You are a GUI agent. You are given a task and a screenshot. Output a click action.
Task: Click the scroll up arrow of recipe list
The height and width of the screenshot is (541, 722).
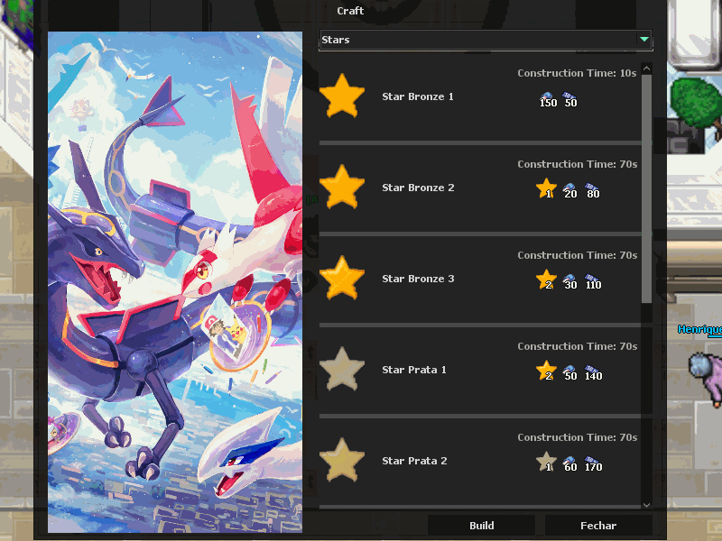[x=646, y=69]
